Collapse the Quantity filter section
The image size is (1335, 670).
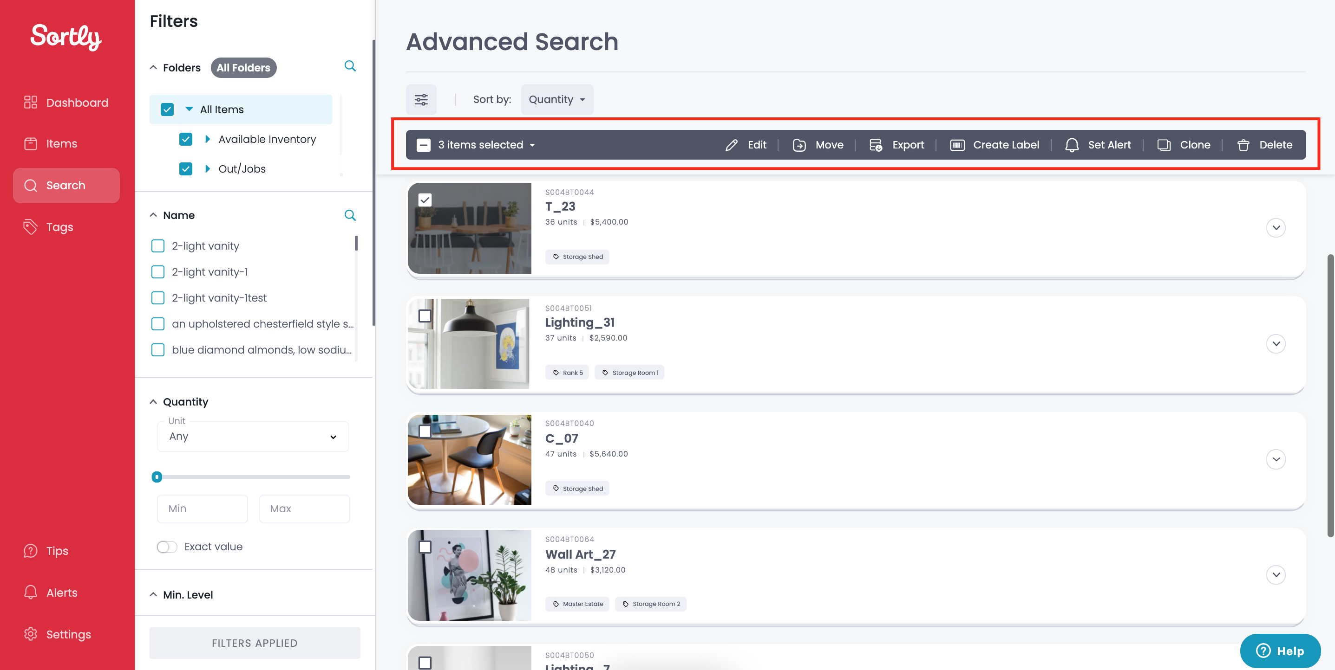pyautogui.click(x=153, y=402)
